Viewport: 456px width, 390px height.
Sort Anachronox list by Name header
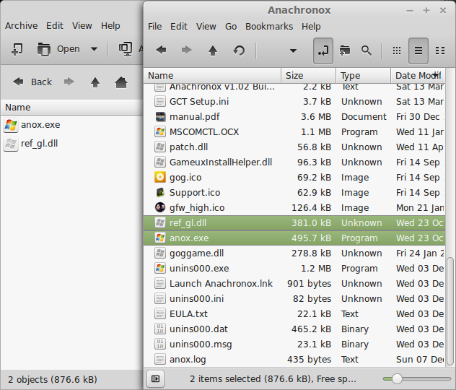pos(212,76)
